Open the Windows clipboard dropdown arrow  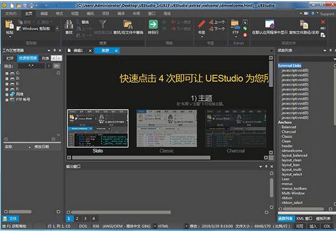[57, 29]
